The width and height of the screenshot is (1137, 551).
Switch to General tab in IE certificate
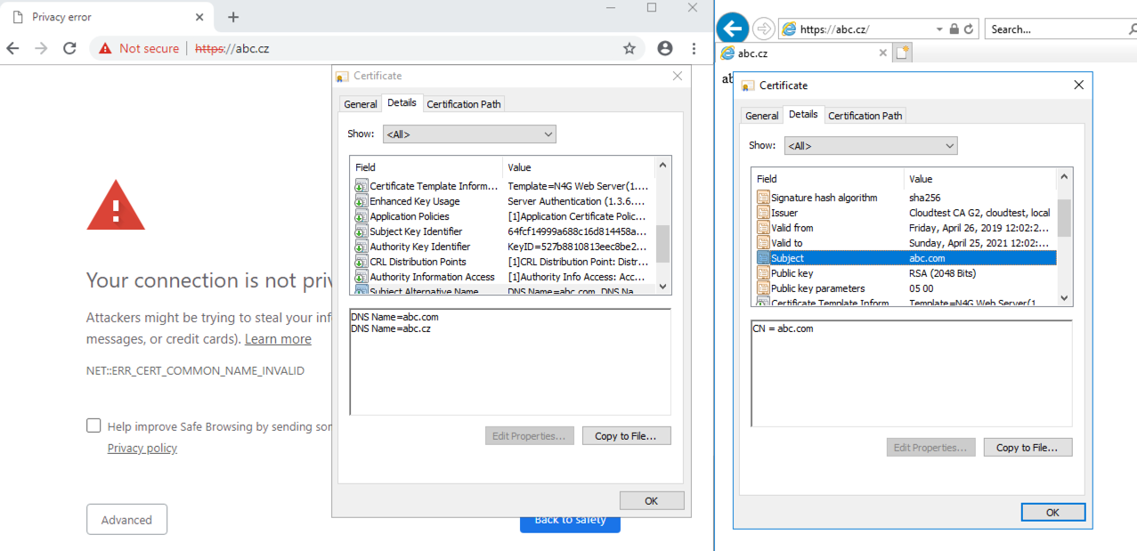(762, 116)
